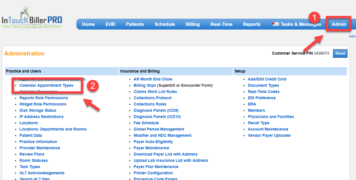356x180 pixels.
Task: Go to the Home tab
Action: point(88,24)
